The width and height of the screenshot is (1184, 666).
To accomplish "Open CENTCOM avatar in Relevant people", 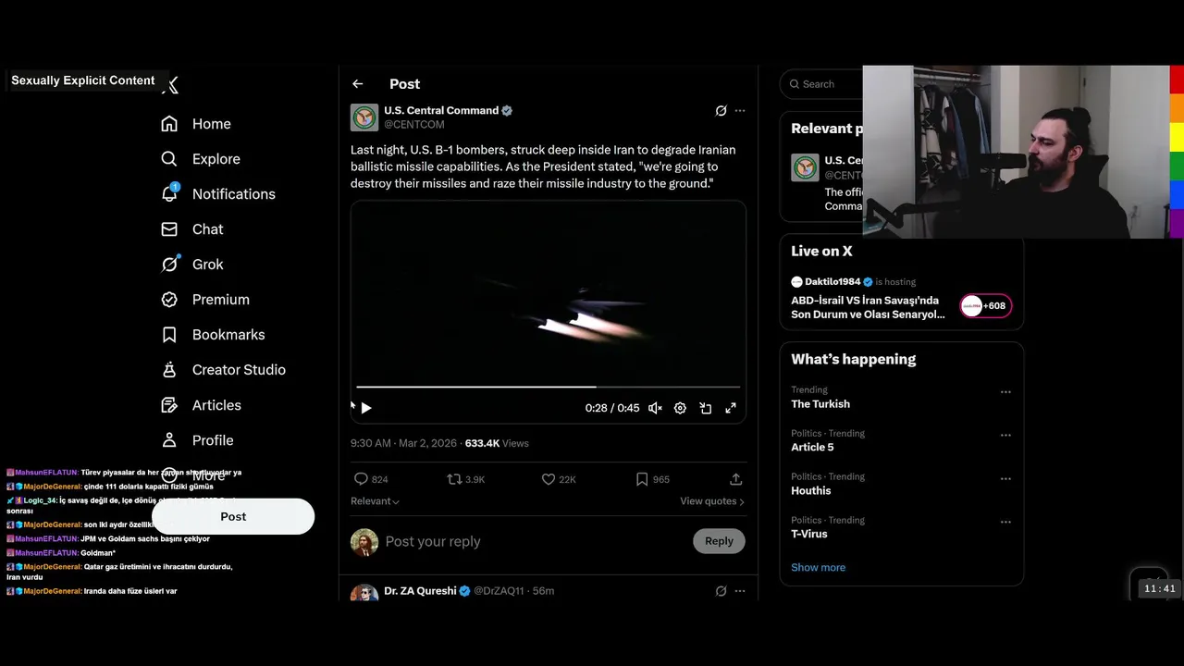I will pos(805,167).
